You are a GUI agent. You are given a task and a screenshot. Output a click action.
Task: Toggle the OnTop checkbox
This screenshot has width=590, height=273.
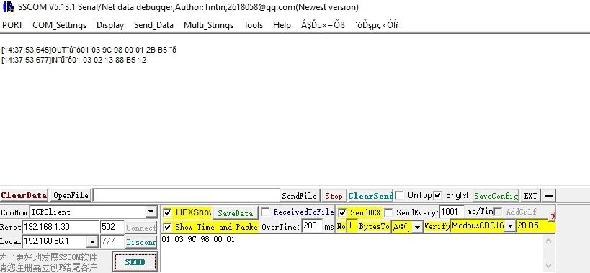(x=399, y=195)
